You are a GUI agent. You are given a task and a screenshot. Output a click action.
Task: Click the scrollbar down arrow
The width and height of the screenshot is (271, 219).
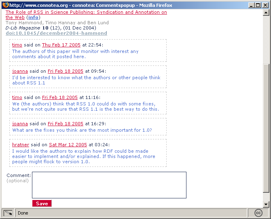[x=266, y=204]
